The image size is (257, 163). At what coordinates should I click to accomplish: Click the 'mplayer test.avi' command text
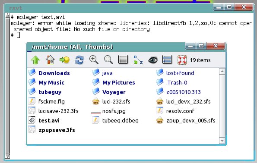click(x=41, y=17)
